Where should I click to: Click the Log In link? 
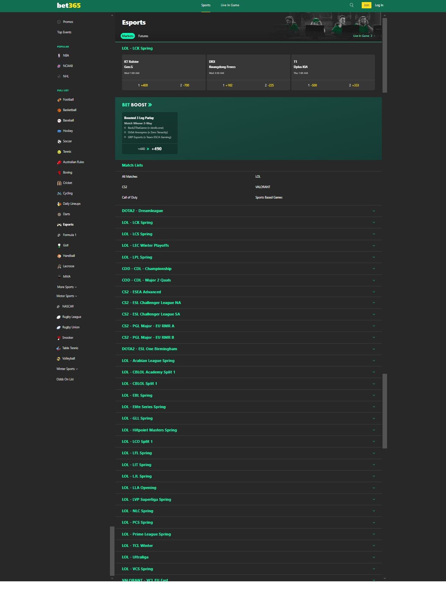(x=379, y=5)
